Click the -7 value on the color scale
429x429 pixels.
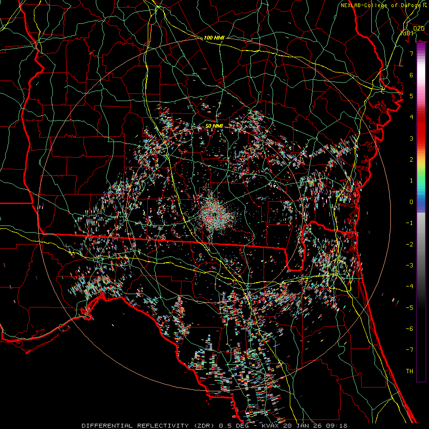coord(409,349)
